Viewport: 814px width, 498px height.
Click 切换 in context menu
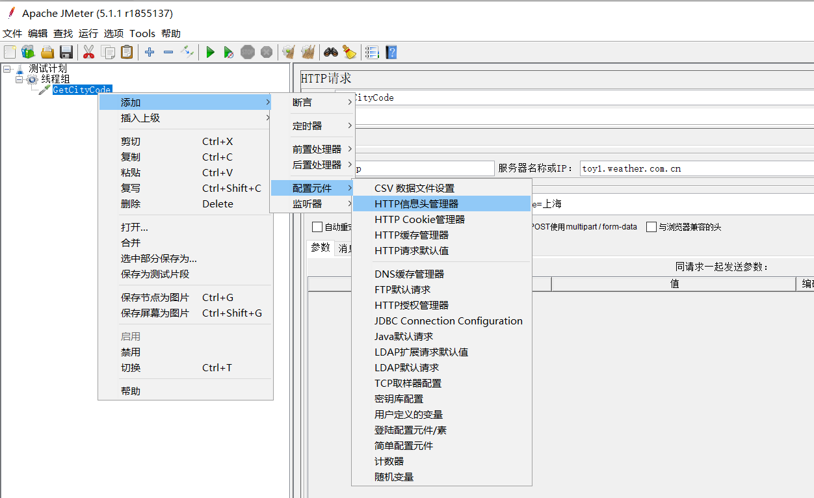tap(185, 368)
